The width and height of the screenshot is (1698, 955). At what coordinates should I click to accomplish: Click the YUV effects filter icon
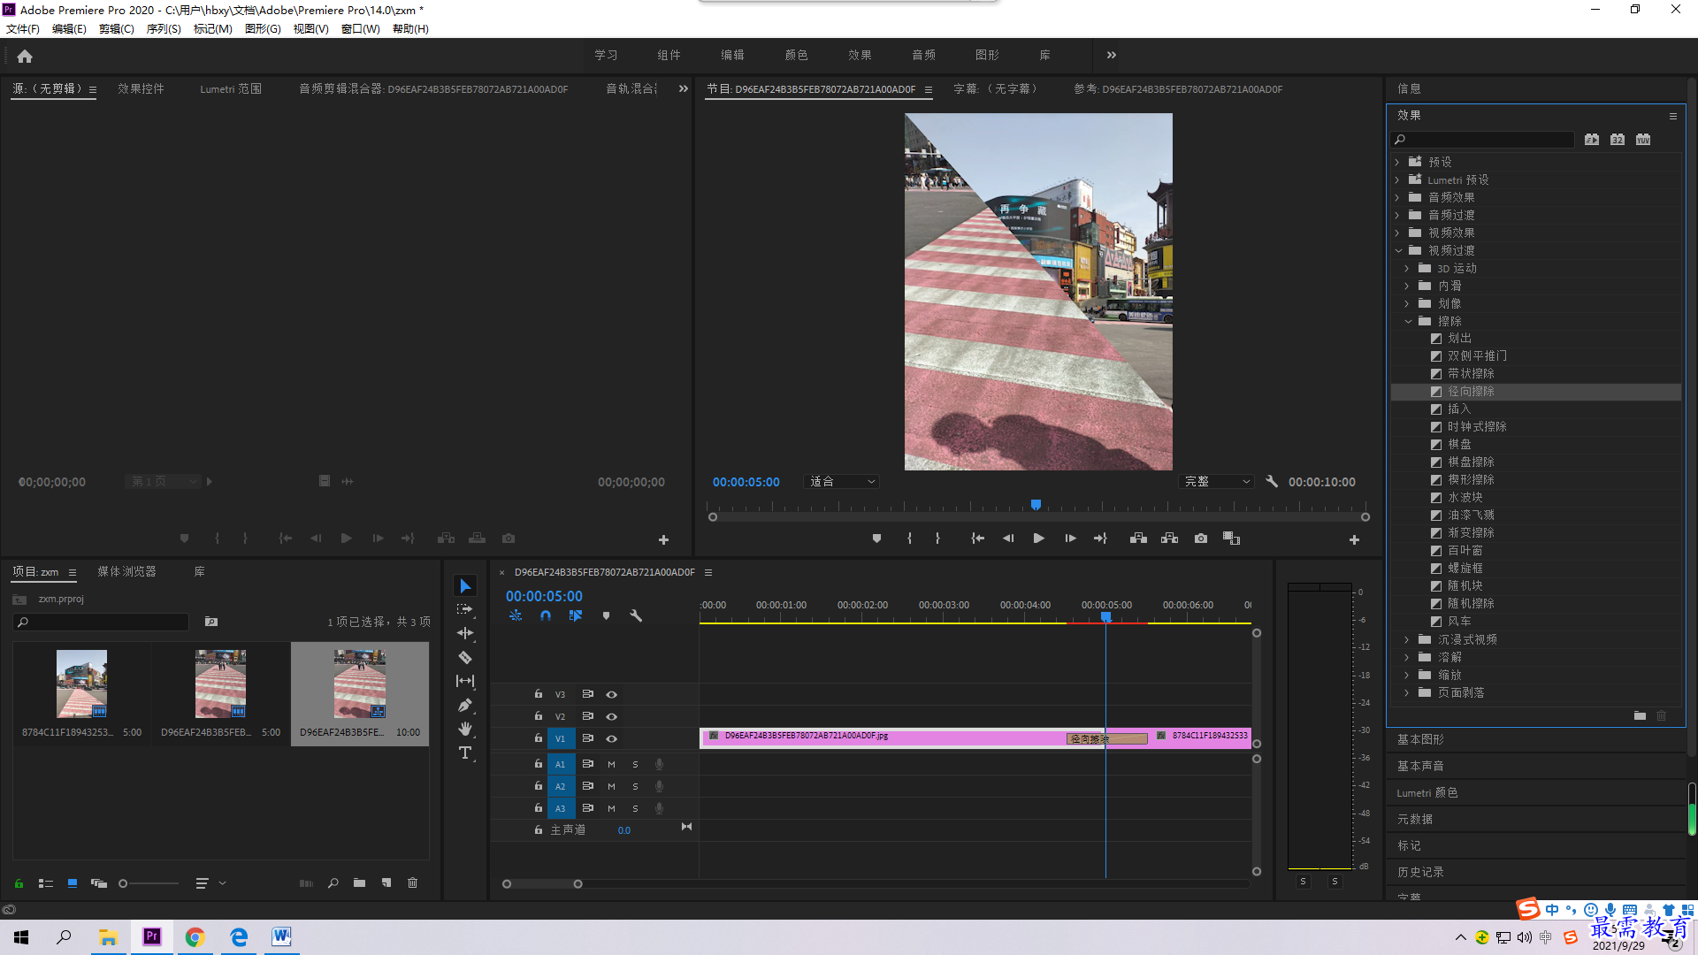pos(1643,140)
